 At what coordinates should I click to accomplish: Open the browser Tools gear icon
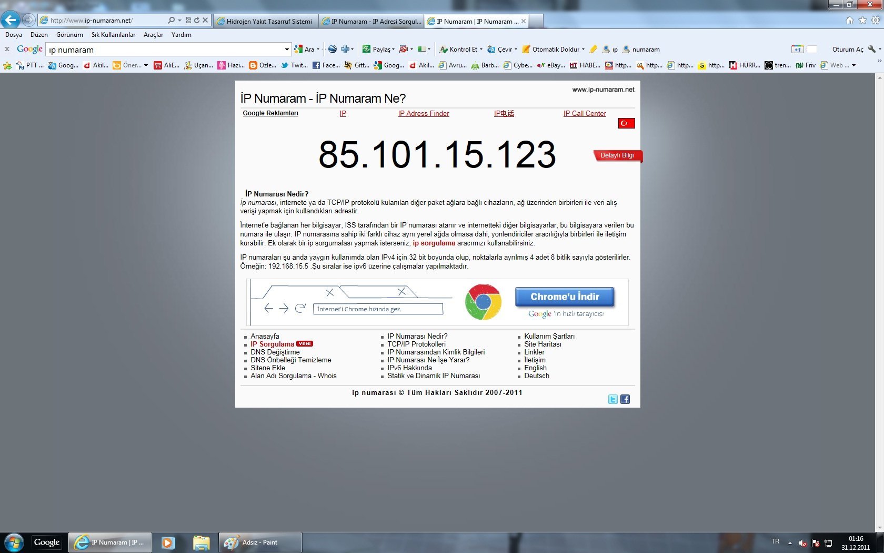[875, 21]
